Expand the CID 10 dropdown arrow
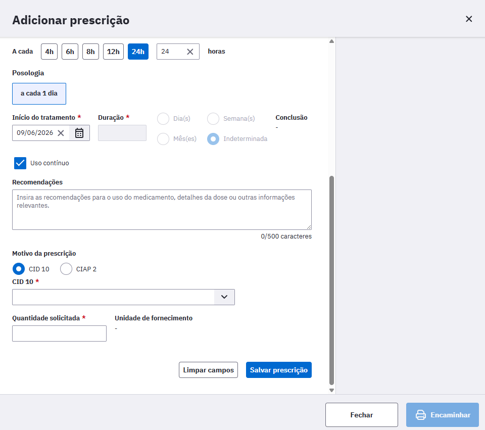Viewport: 485px width, 430px height. 224,297
